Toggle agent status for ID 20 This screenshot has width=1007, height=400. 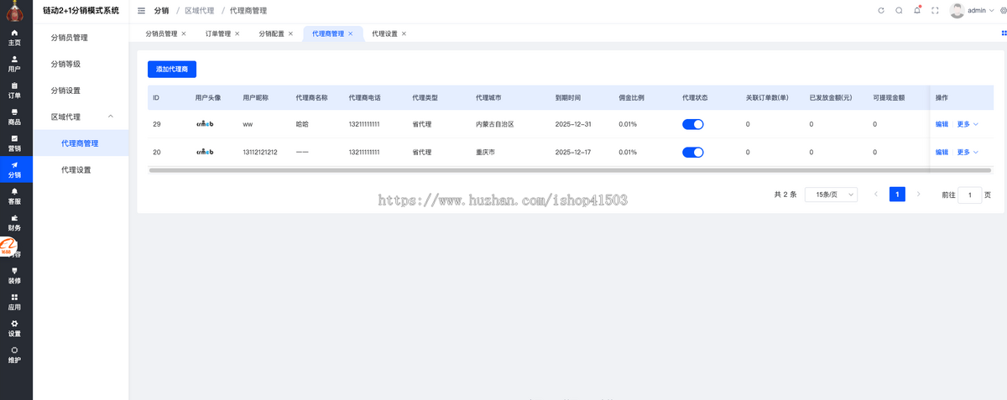pyautogui.click(x=693, y=152)
